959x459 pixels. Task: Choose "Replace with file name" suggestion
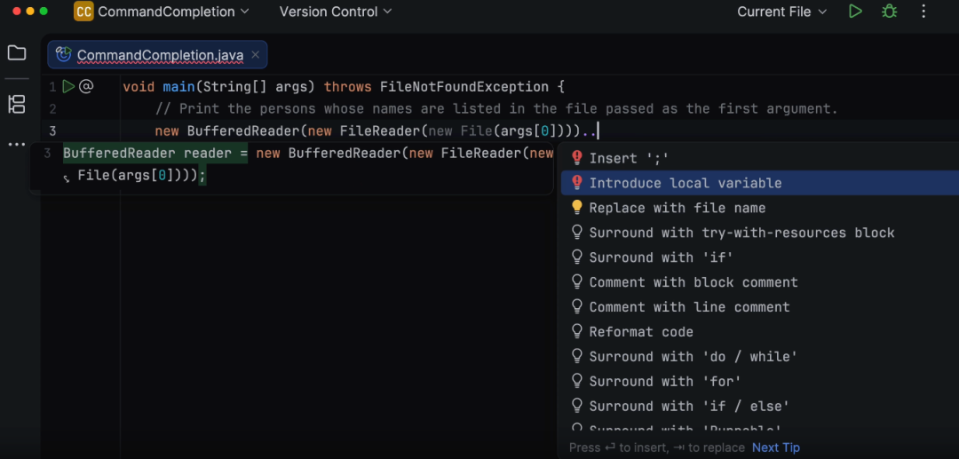(677, 208)
